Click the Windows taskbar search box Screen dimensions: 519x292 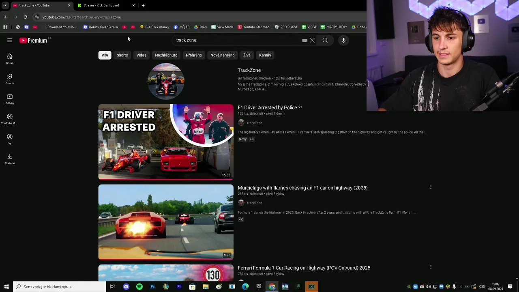60,287
